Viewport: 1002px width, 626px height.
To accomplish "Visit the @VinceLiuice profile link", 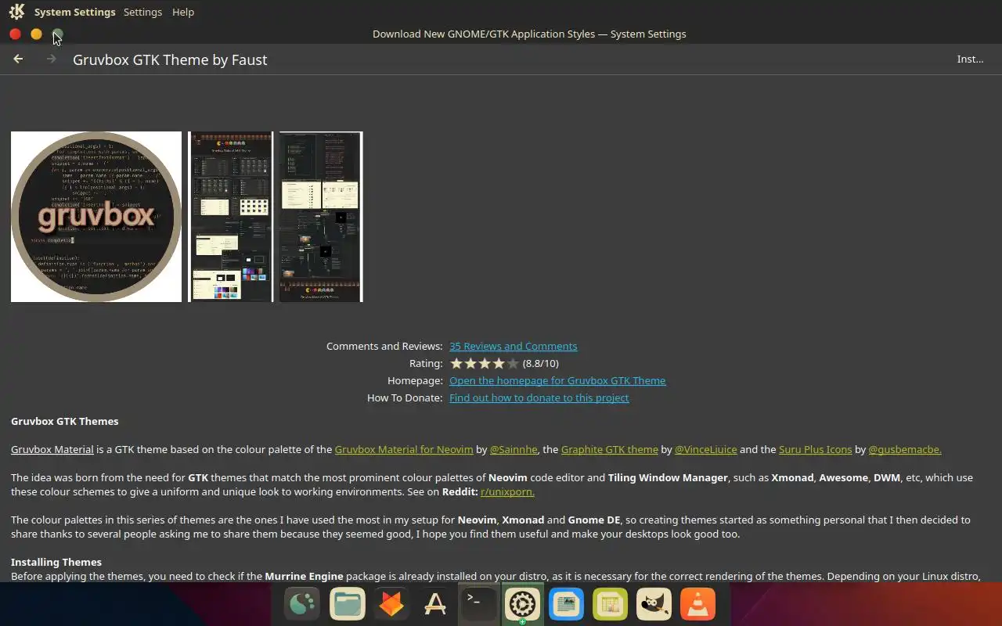I will tap(706, 449).
